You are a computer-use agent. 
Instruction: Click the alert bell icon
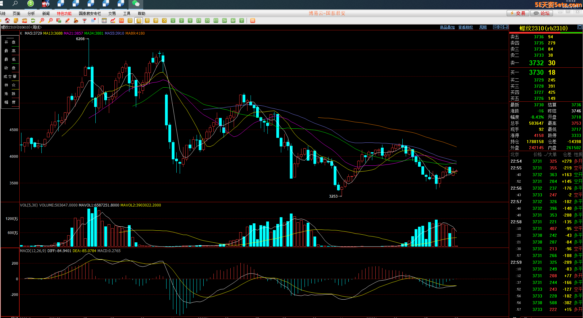(x=76, y=21)
